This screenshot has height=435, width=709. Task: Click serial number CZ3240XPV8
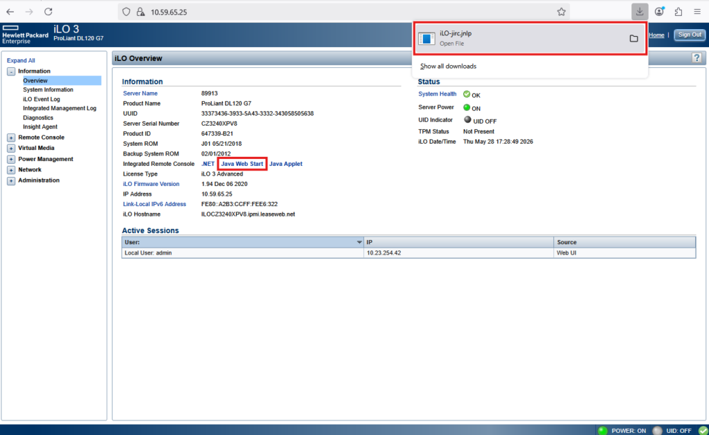(219, 123)
